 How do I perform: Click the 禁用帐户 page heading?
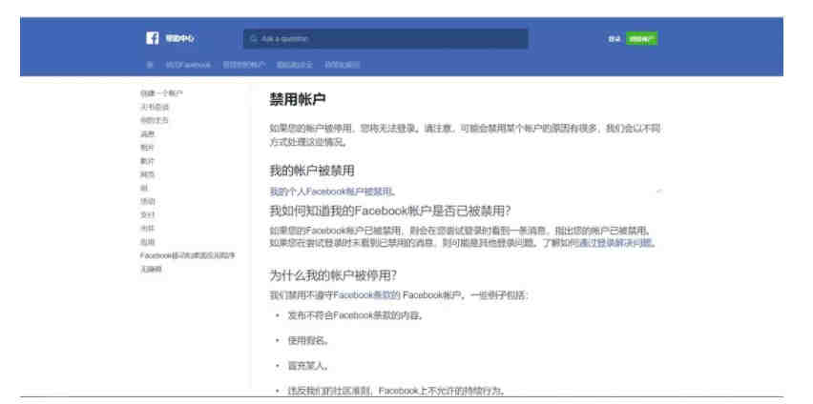click(298, 99)
